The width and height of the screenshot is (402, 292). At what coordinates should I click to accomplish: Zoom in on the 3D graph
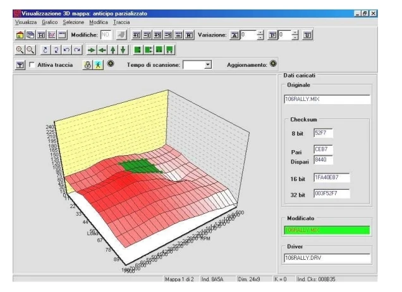tap(20, 50)
